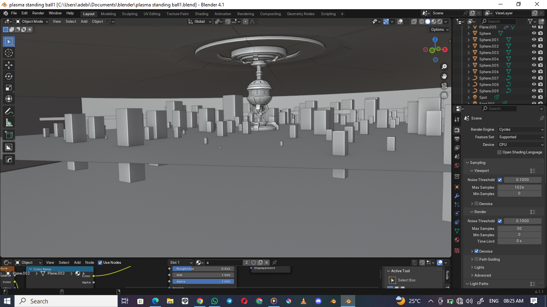
Task: Toggle X-ray mode in viewport header
Action: (x=414, y=22)
